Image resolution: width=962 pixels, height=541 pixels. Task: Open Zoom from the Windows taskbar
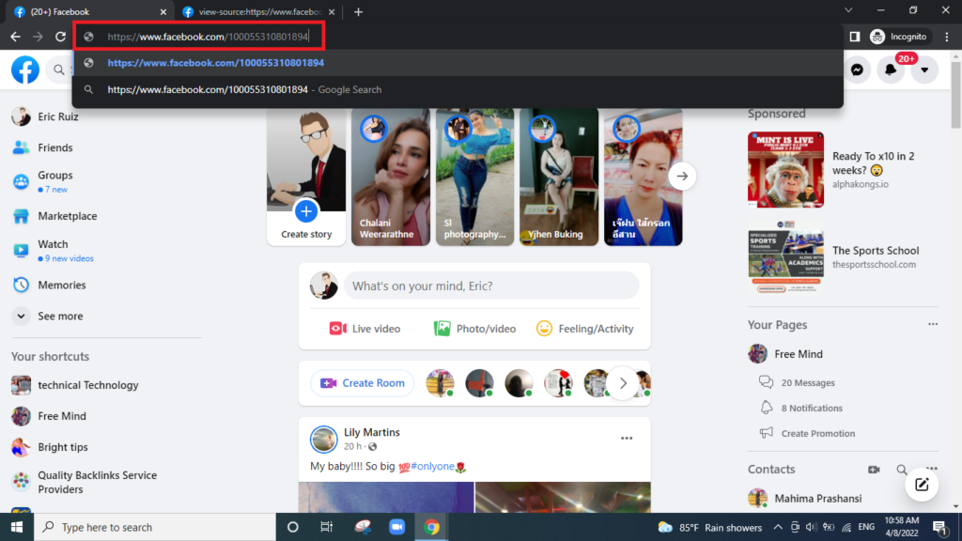point(395,527)
